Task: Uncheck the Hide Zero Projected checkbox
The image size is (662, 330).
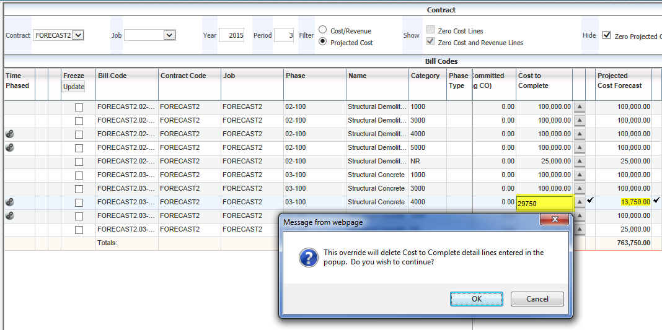Action: coord(606,35)
